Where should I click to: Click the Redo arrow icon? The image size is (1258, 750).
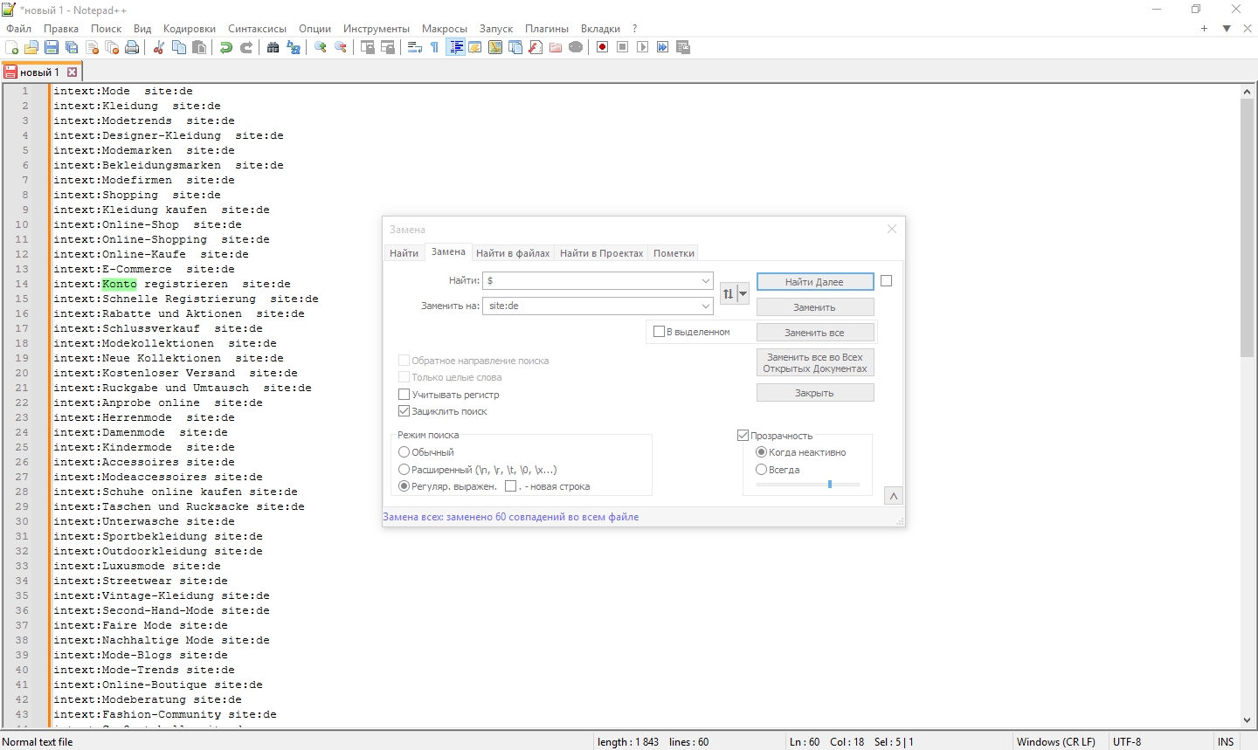click(246, 47)
